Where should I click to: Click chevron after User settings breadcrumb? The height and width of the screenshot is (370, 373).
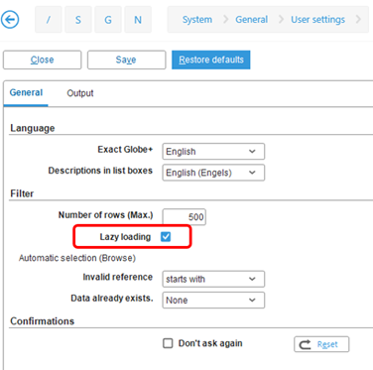pos(358,20)
